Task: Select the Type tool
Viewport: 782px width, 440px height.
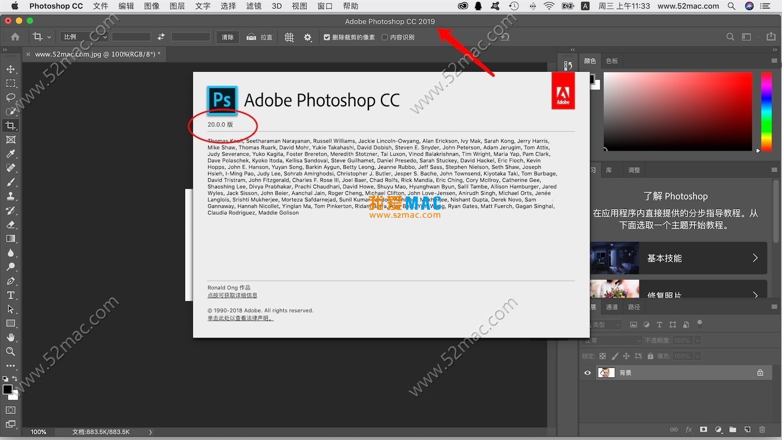Action: point(11,296)
